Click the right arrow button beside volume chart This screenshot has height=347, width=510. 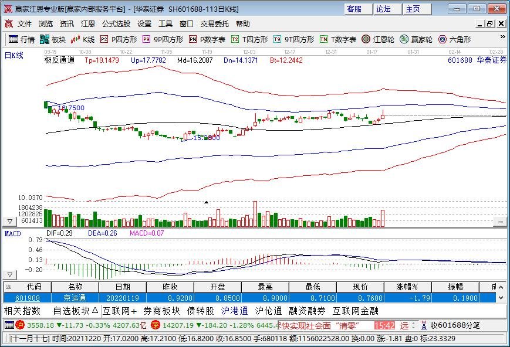pos(500,222)
